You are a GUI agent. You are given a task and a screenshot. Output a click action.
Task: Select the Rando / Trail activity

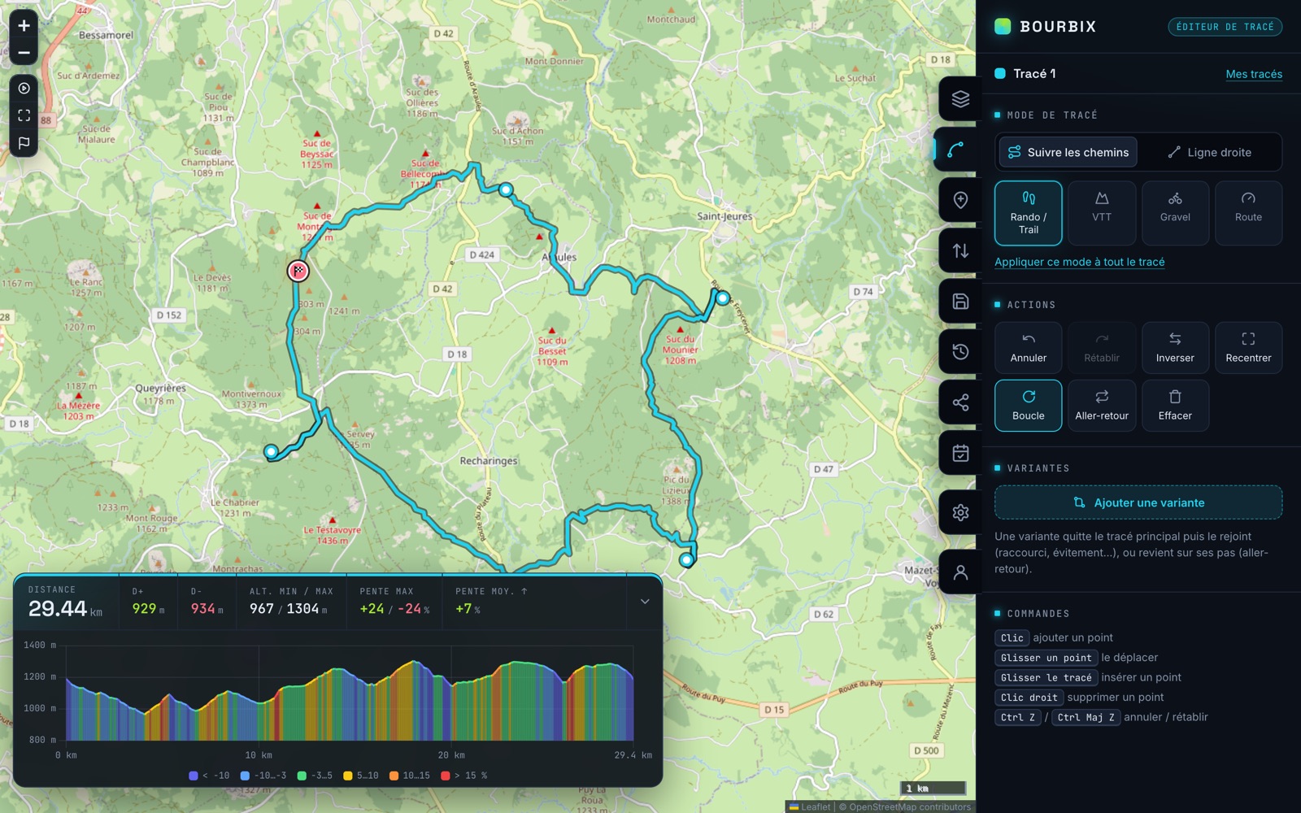click(x=1028, y=213)
